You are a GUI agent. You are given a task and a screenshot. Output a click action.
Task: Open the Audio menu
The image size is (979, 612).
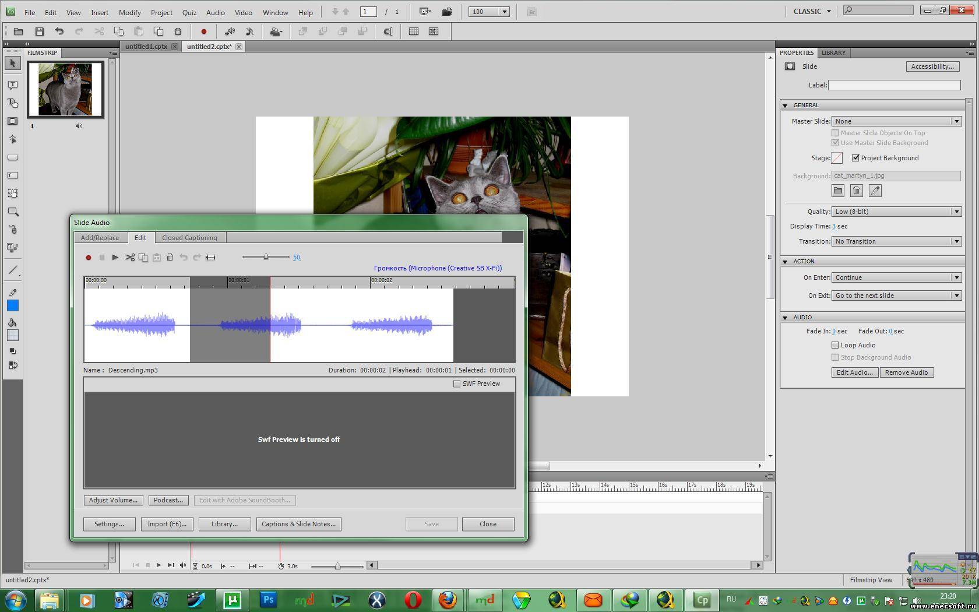point(215,12)
